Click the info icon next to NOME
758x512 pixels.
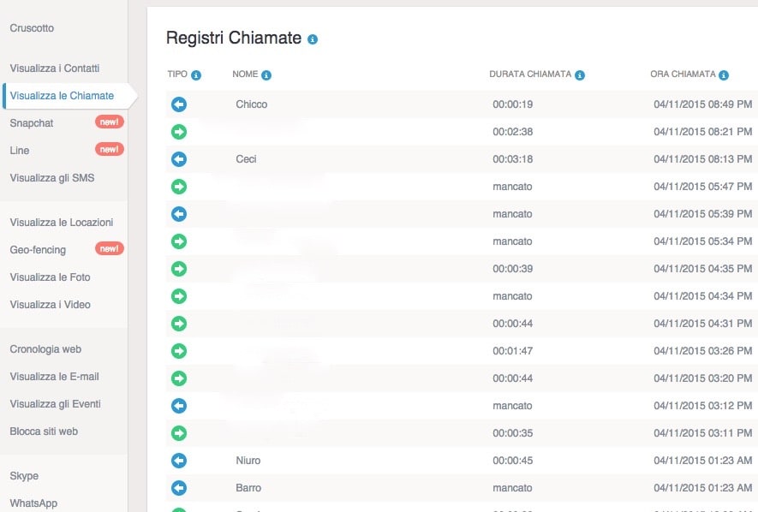pyautogui.click(x=266, y=75)
